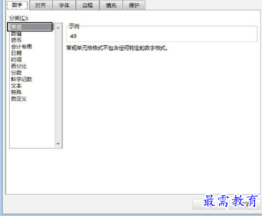
Task: Switch to the 边框 tab
Action: point(87,5)
